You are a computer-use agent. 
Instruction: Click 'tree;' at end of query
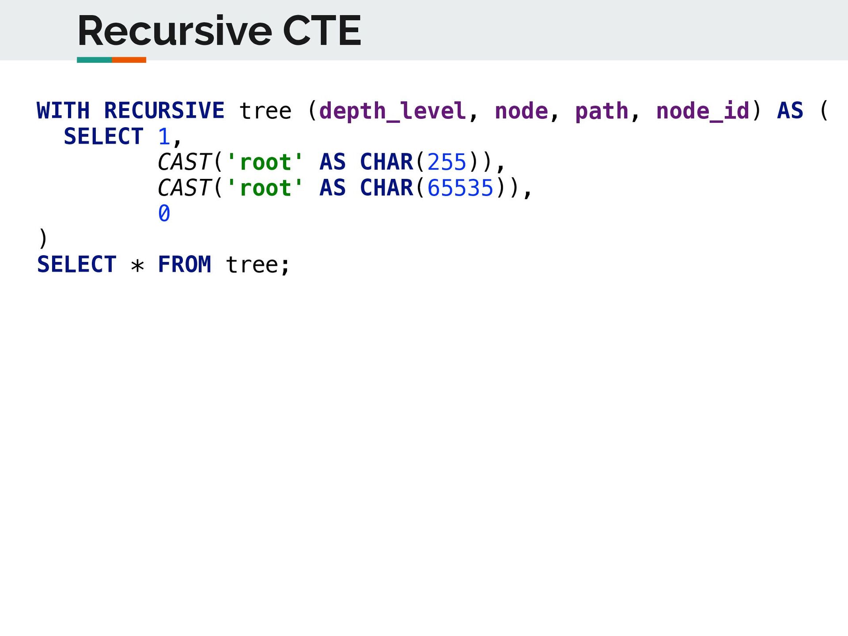point(258,265)
